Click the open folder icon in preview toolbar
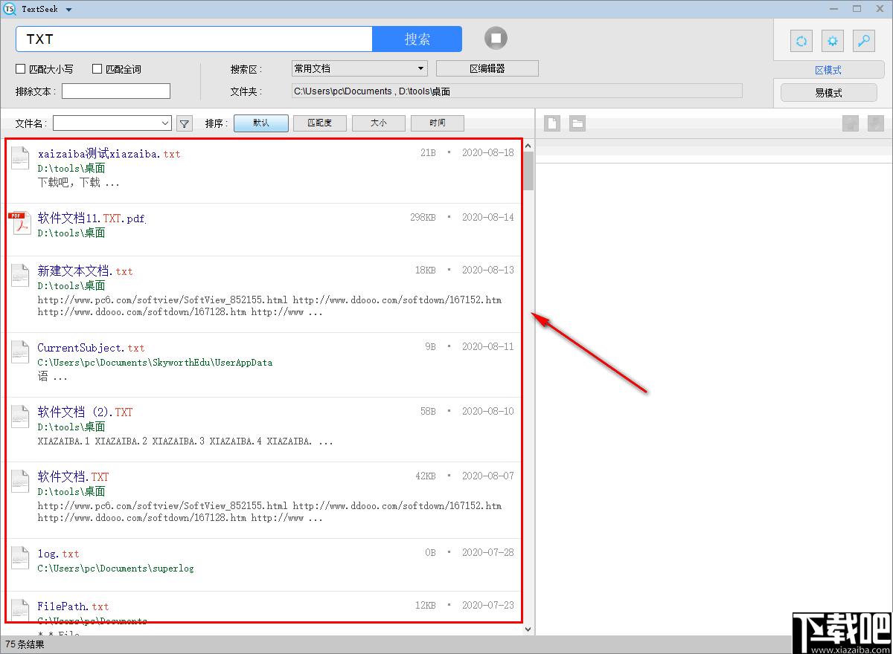This screenshot has height=654, width=893. [577, 123]
